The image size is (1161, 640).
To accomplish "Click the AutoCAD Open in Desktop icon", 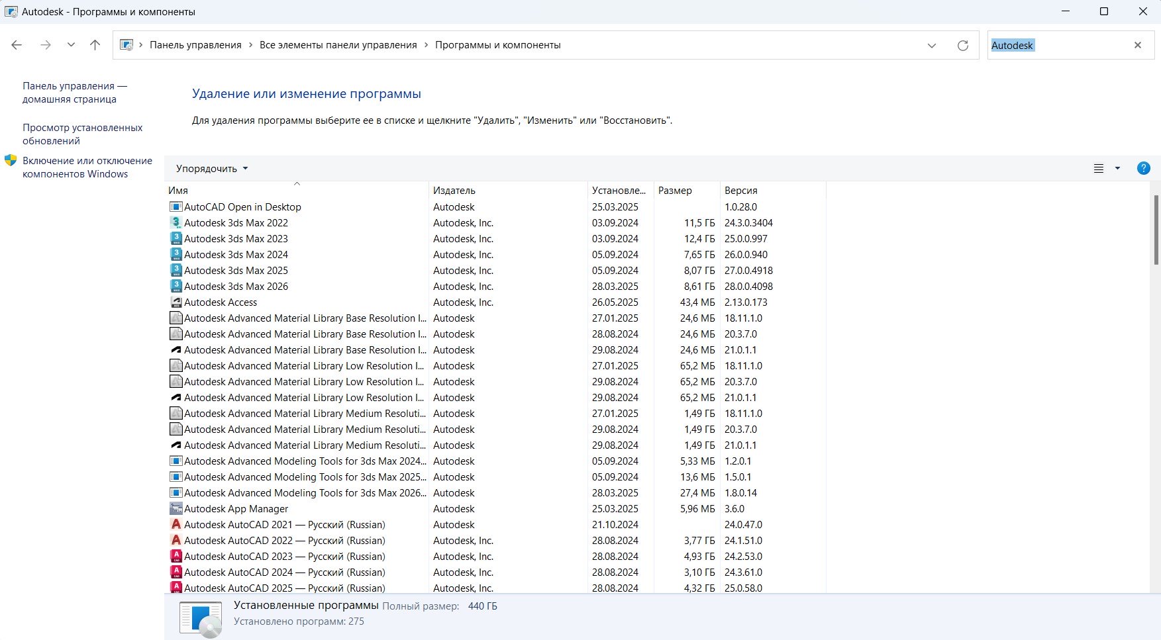I will pos(176,207).
